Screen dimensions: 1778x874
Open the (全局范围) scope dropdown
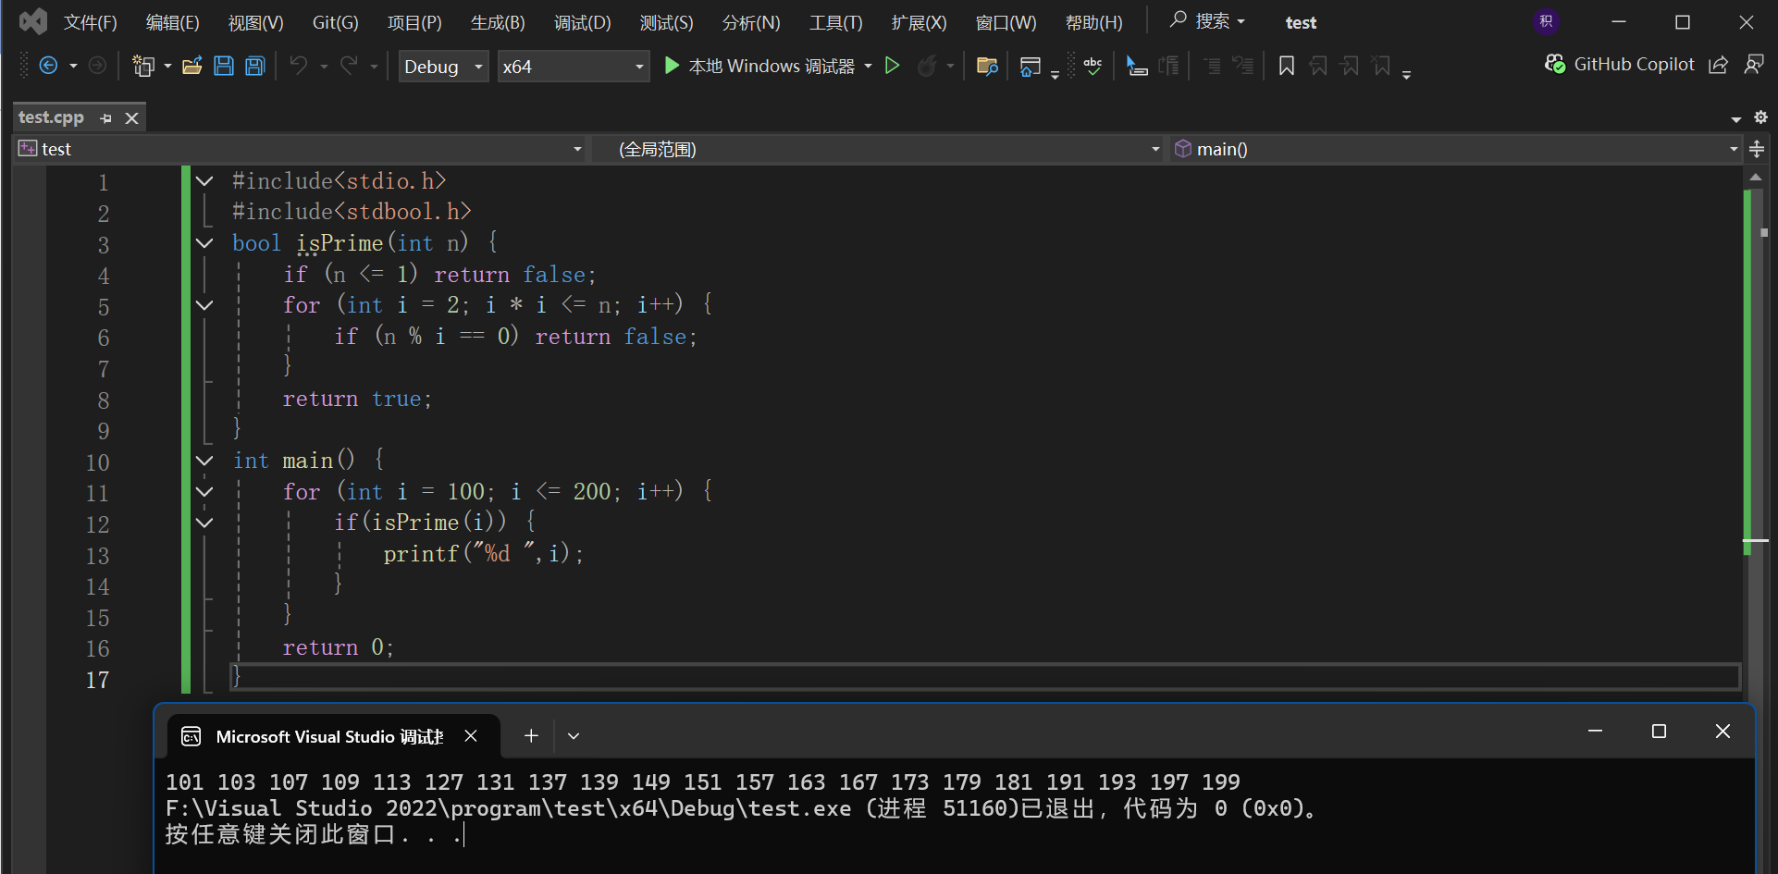878,149
